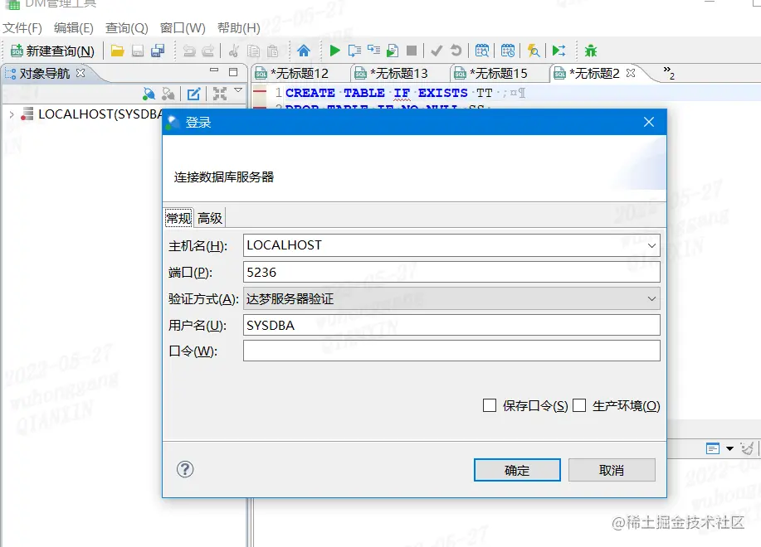Viewport: 761px width, 547px height.
Task: Run the SQL script via green execute icon
Action: pyautogui.click(x=334, y=51)
